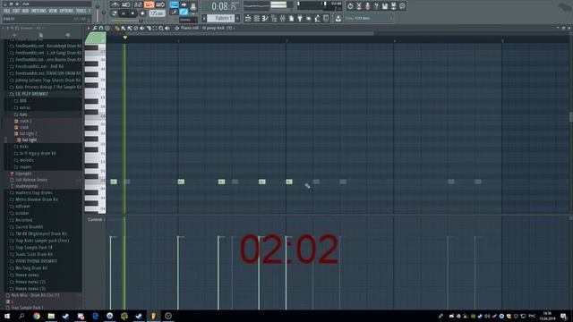Click the play/pause transport button
573x322 pixels.
(124, 13)
